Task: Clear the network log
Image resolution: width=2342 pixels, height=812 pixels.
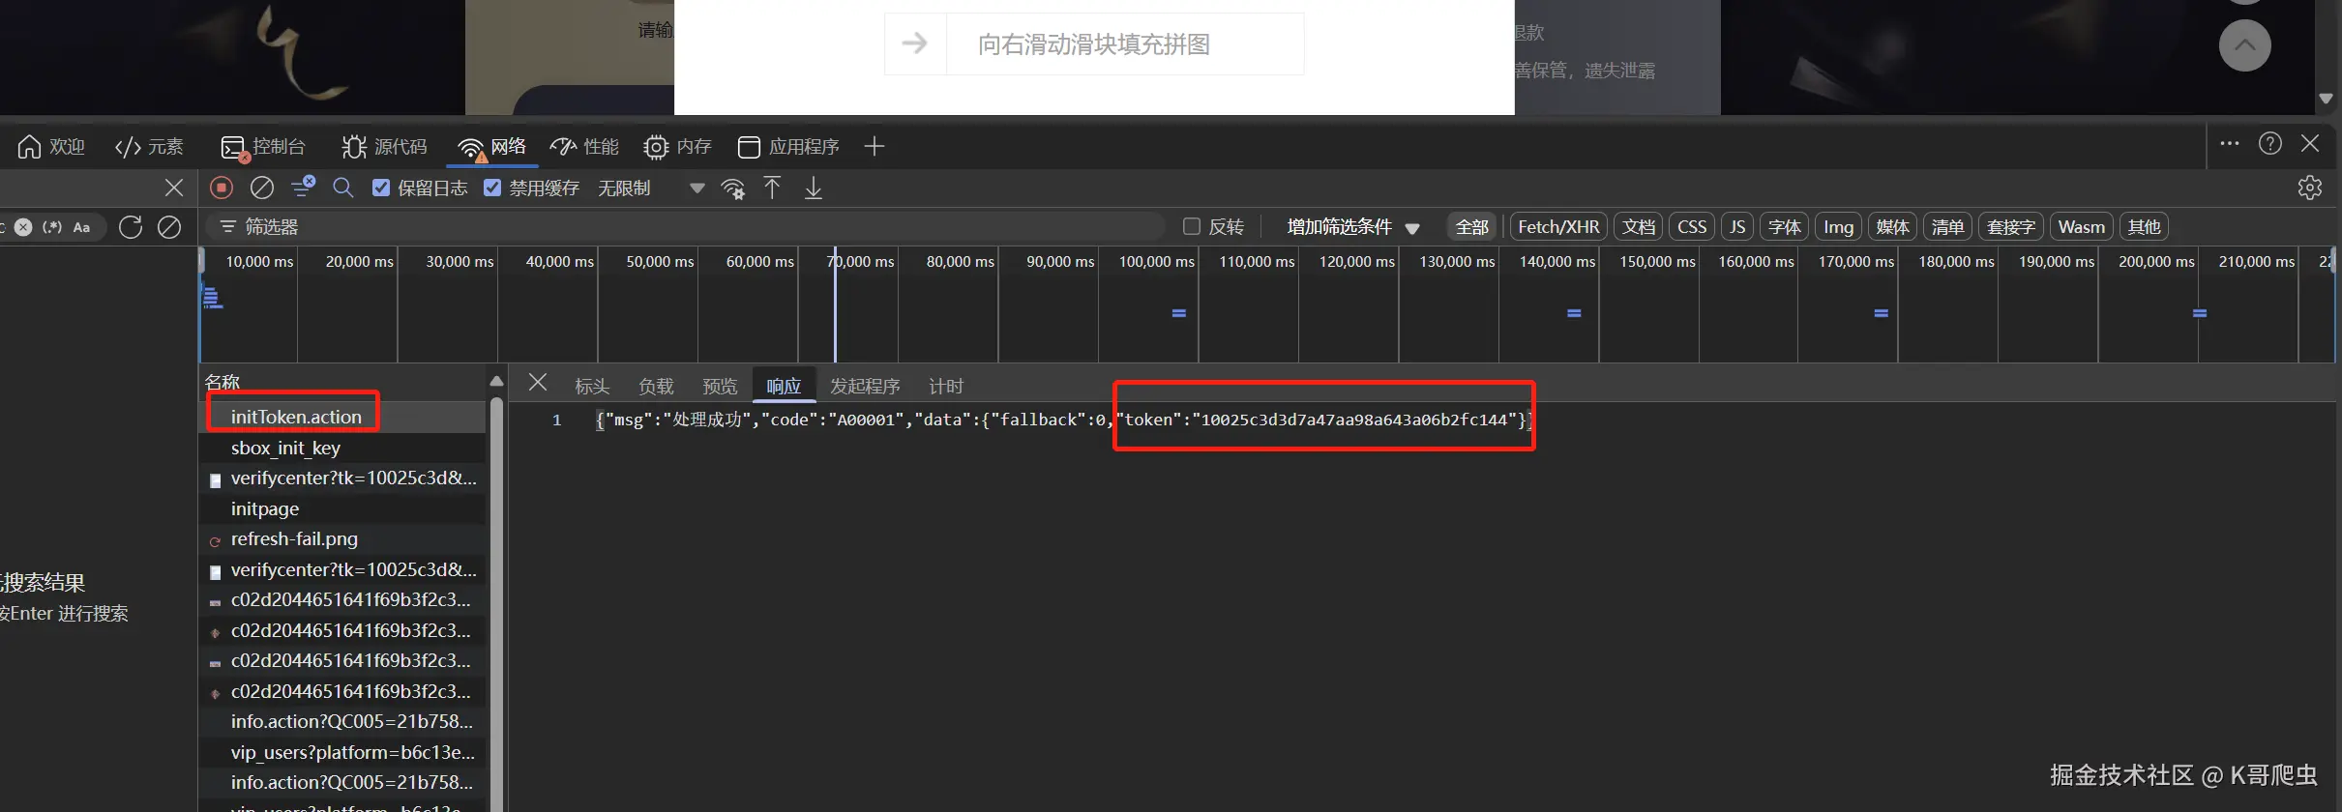Action: (x=262, y=188)
